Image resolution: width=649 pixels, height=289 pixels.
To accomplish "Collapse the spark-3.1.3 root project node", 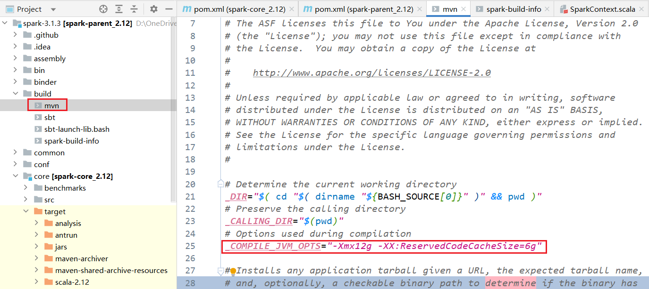I will 6,23.
